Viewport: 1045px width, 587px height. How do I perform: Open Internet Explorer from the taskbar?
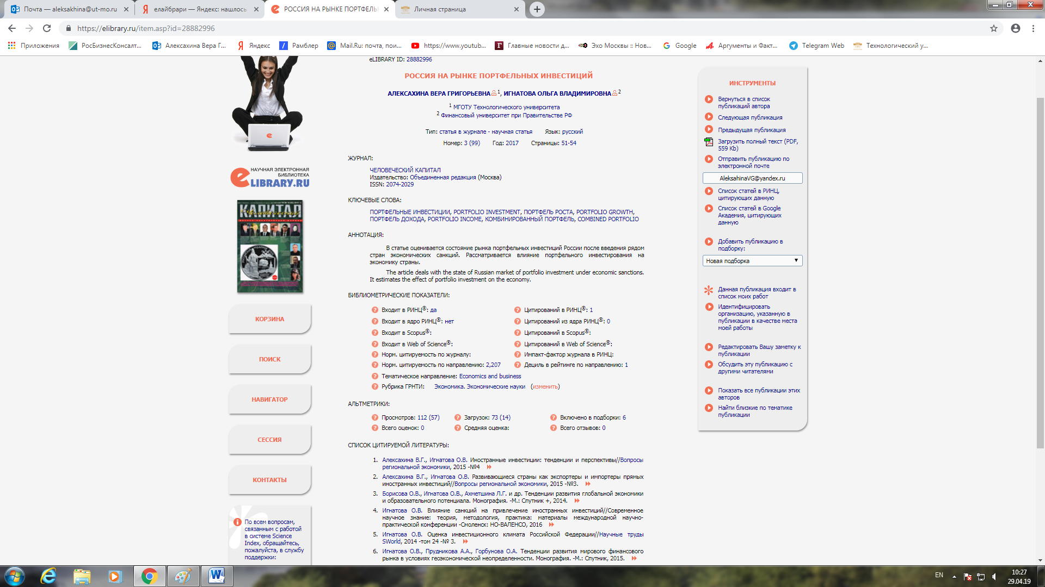pyautogui.click(x=48, y=576)
